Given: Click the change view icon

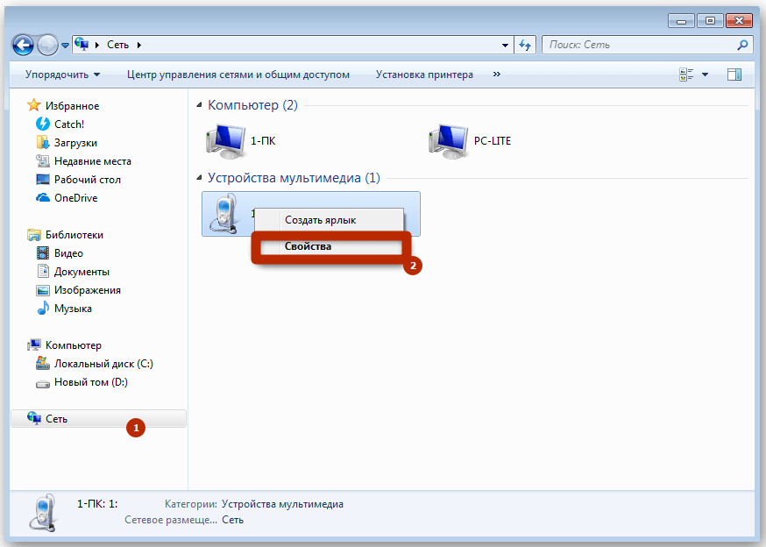Looking at the screenshot, I should pyautogui.click(x=686, y=75).
